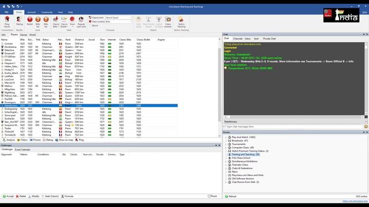Open the Rating icon in My Elo group
This screenshot has height=207, width=369.
pyautogui.click(x=19, y=21)
